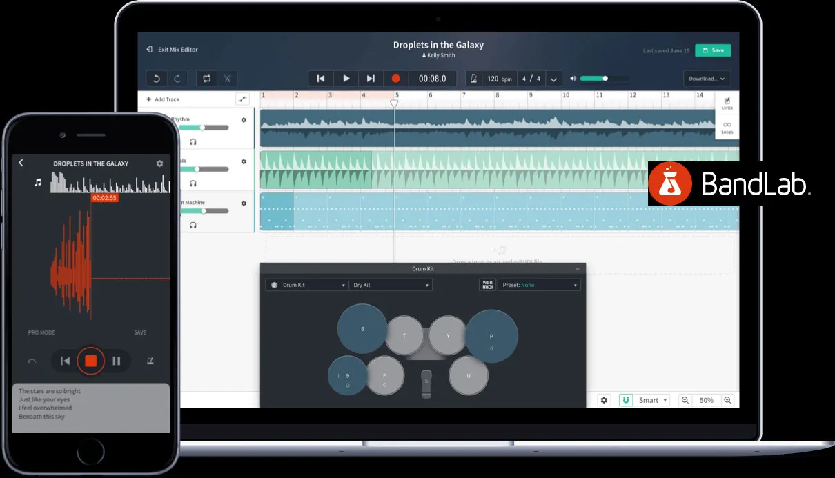The height and width of the screenshot is (478, 835).
Task: Open the editor settings gear in the bottom bar
Action: pos(605,400)
